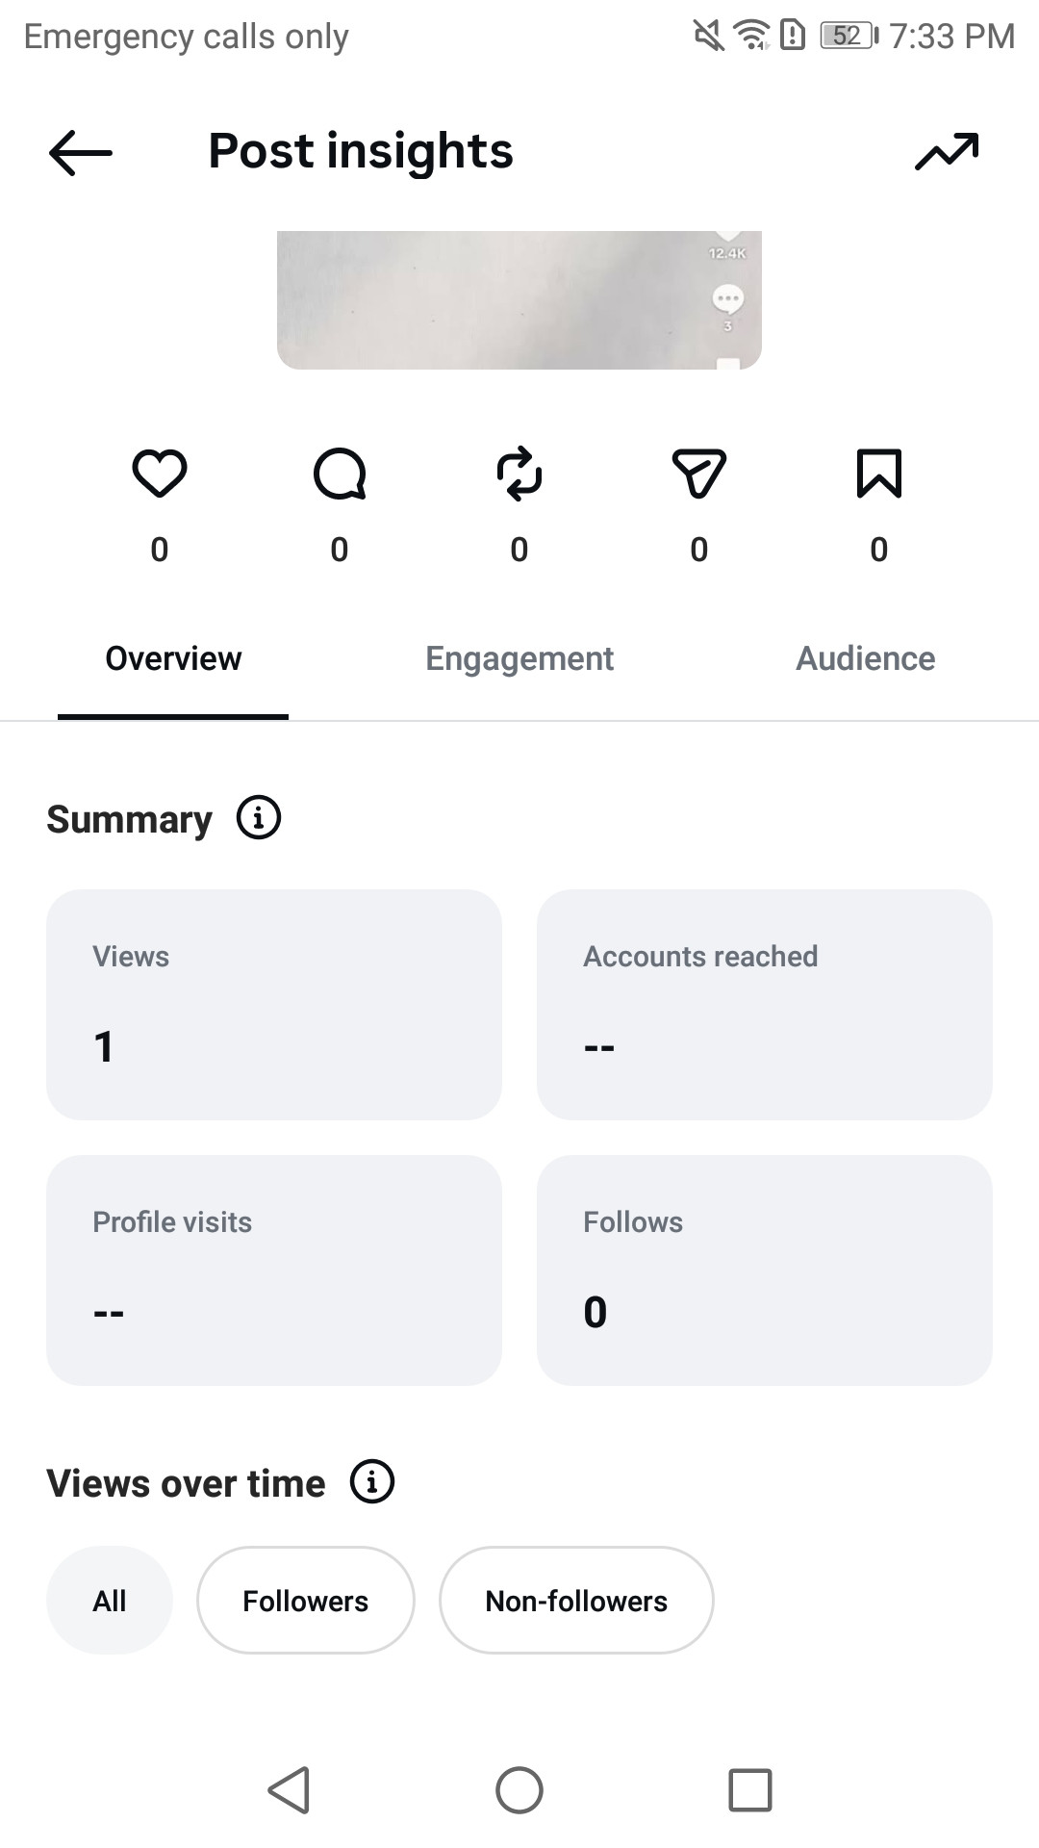Switch to the Engagement tab
The width and height of the screenshot is (1039, 1848).
tap(519, 659)
